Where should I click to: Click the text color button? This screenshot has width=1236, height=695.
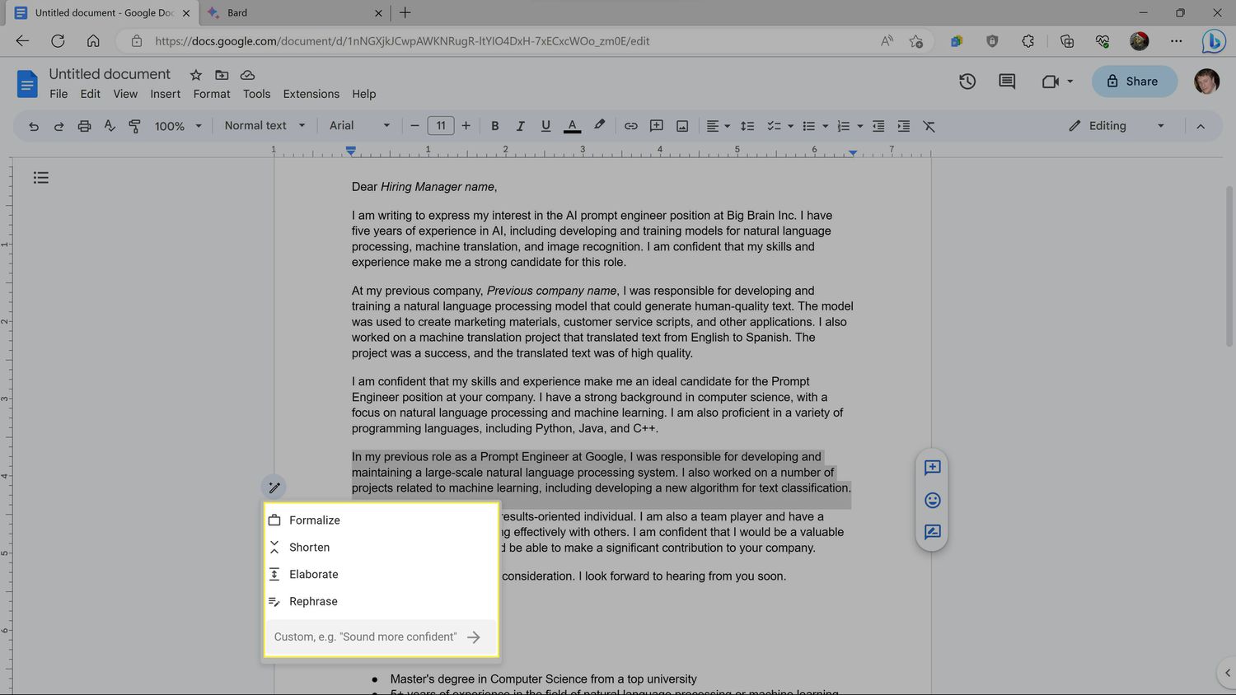[x=572, y=126]
